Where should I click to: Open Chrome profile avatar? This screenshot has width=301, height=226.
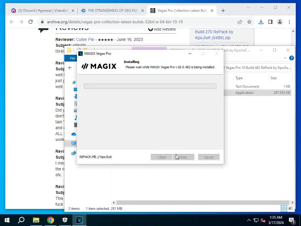(x=280, y=22)
